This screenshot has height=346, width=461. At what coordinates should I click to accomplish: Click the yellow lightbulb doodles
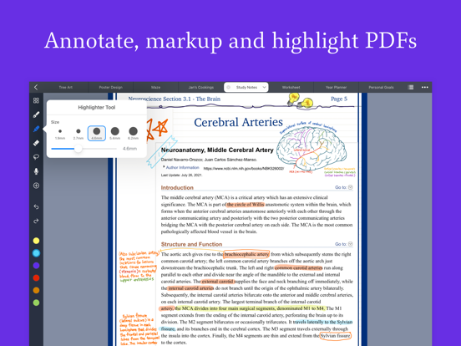tap(301, 100)
